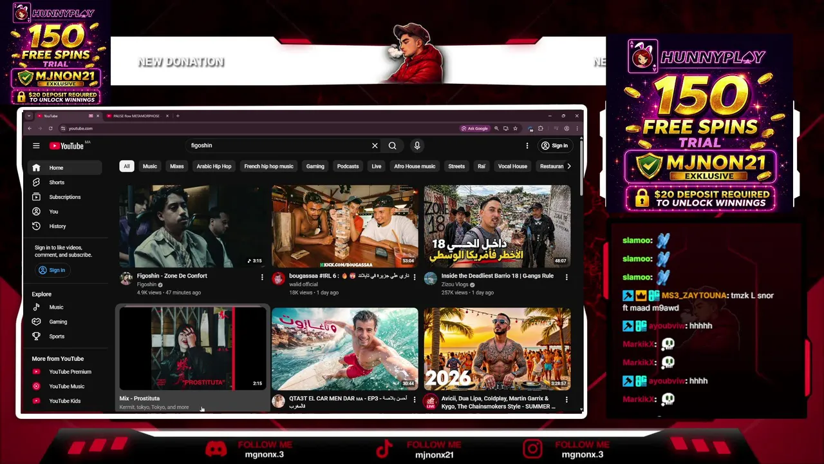Screen dimensions: 824x464
Task: Open walid official channel link
Action: [x=303, y=284]
